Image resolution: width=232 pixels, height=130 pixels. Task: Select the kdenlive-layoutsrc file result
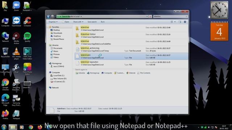pos(131,63)
